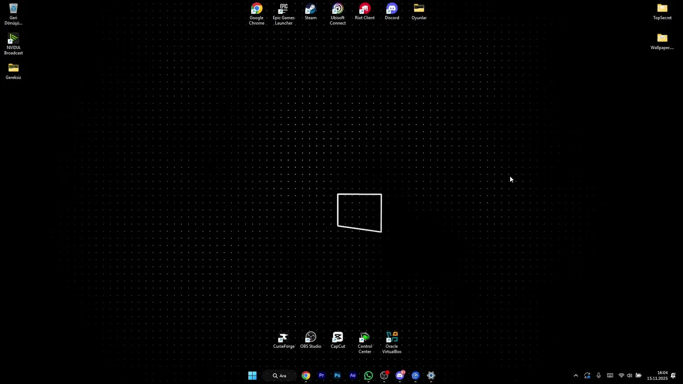Select the Discord desktop shortcut
The height and width of the screenshot is (384, 683).
pyautogui.click(x=392, y=12)
